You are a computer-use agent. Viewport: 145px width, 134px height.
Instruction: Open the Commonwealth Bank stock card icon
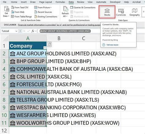(13, 69)
